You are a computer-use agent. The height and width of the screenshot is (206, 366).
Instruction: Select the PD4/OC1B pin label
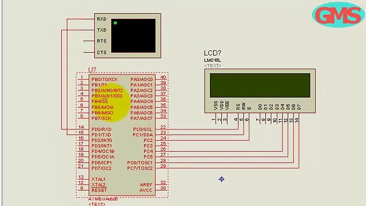tap(103, 151)
